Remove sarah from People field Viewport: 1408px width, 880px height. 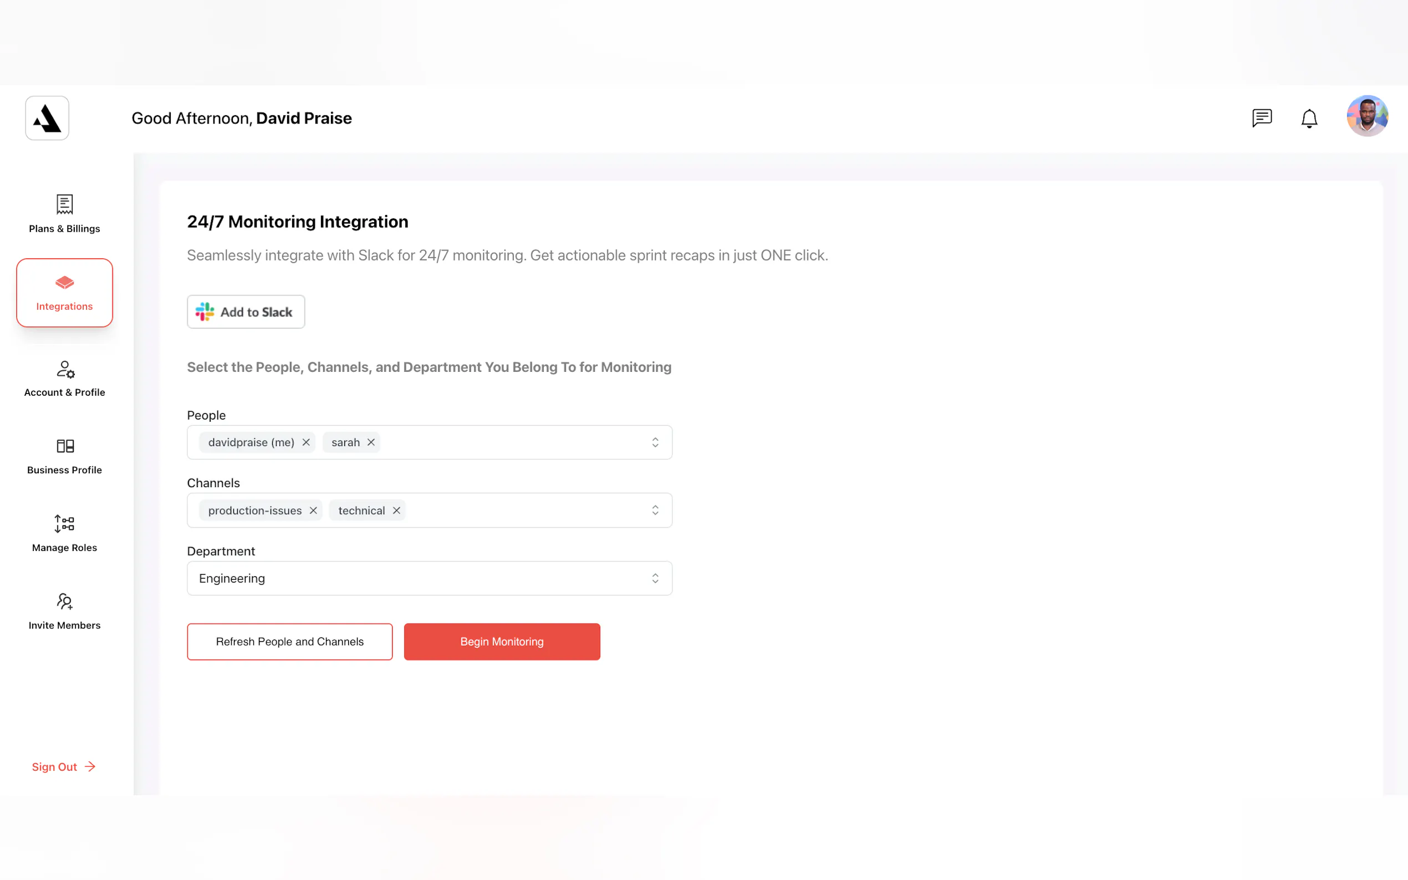point(371,442)
